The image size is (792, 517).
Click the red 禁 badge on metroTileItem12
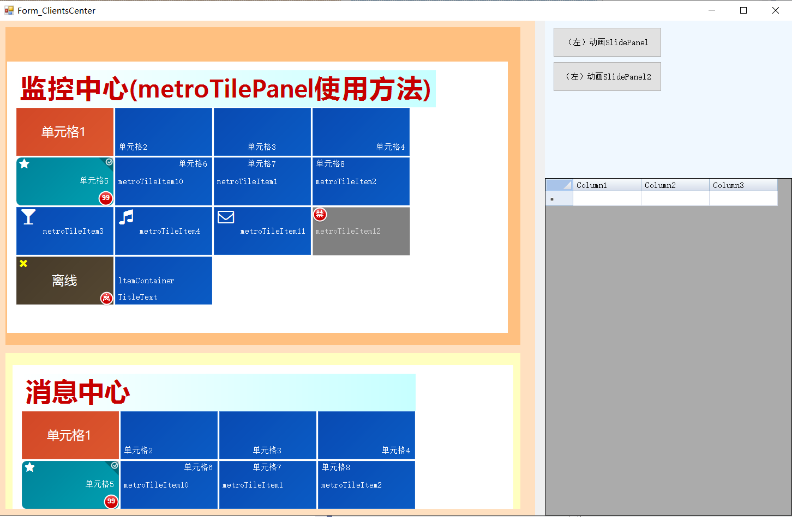pos(320,215)
